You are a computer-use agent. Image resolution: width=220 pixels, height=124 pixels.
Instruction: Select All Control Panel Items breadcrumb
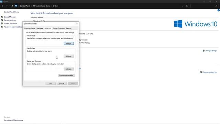point(41,6)
